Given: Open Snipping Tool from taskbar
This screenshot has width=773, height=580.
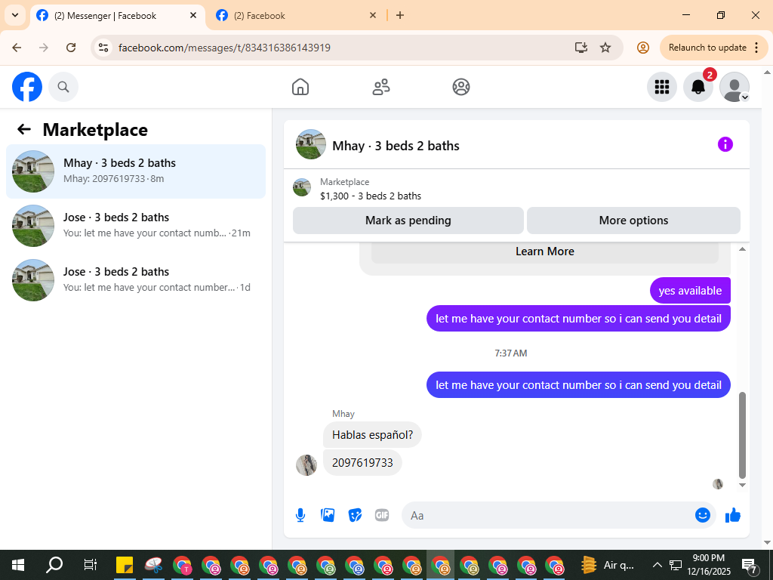Looking at the screenshot, I should [x=153, y=565].
